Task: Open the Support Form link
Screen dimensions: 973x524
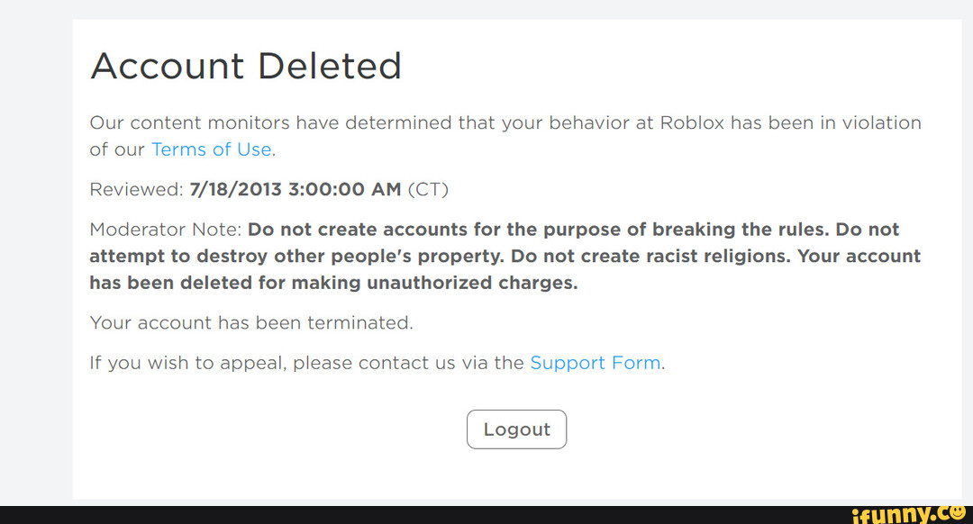Action: [x=596, y=363]
